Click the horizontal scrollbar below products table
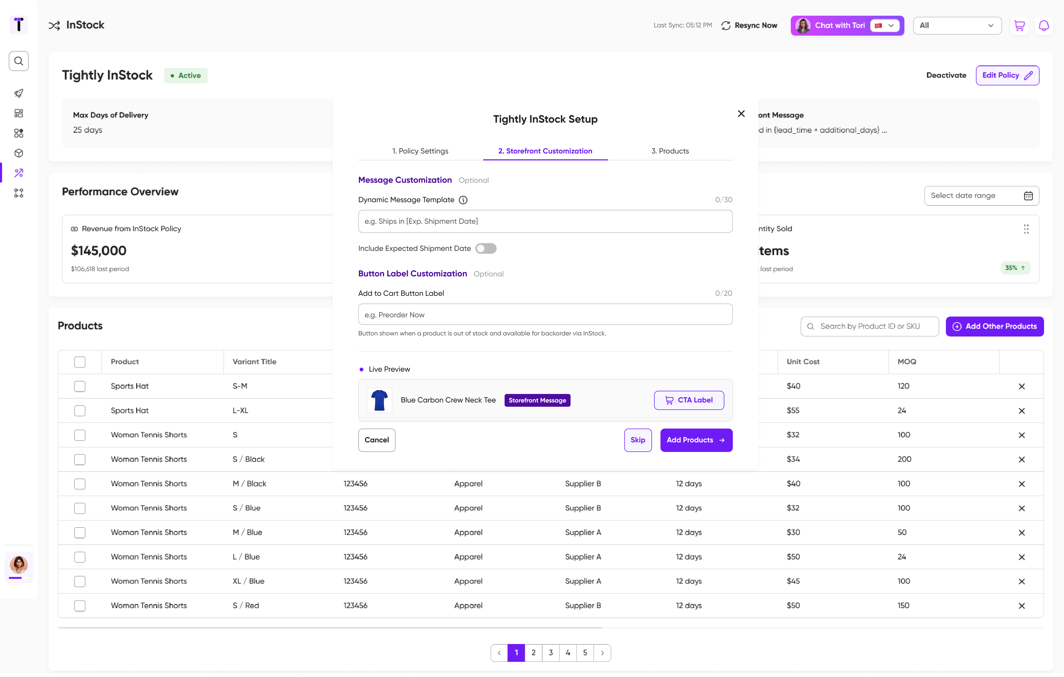The image size is (1064, 677). tap(330, 628)
